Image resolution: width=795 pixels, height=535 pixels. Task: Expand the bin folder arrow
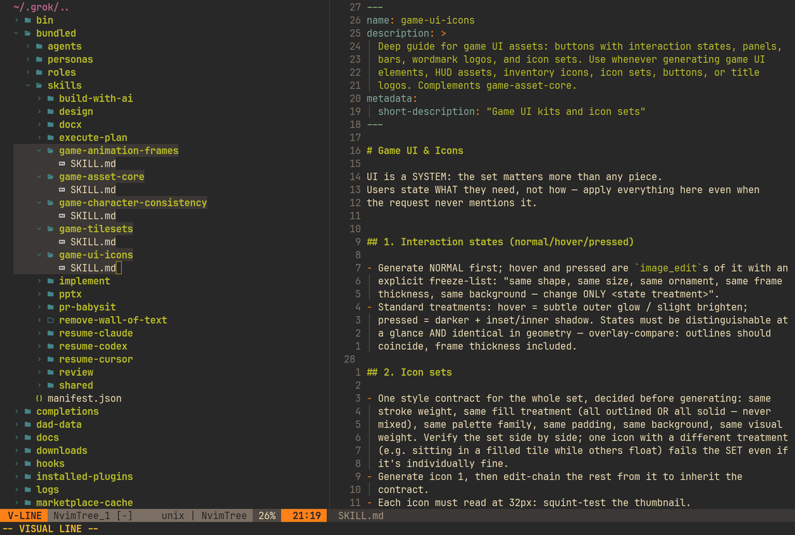tap(17, 21)
